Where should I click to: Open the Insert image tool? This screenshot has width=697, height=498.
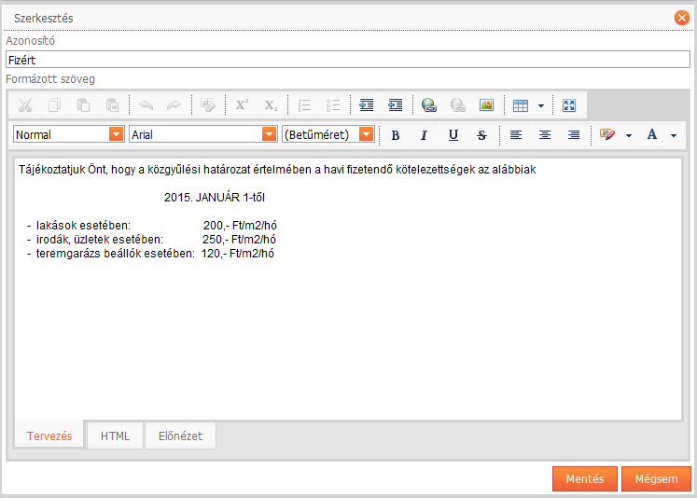coord(487,105)
